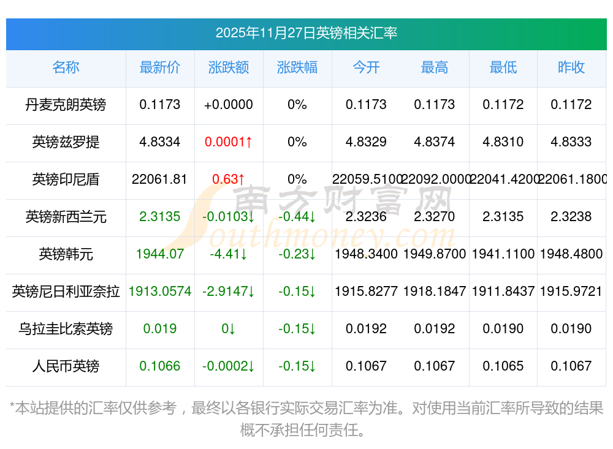Viewport: 613px width, 449px height.
Task: Click -0.15↓ percent in 人民币英镑 row
Action: pos(297,366)
